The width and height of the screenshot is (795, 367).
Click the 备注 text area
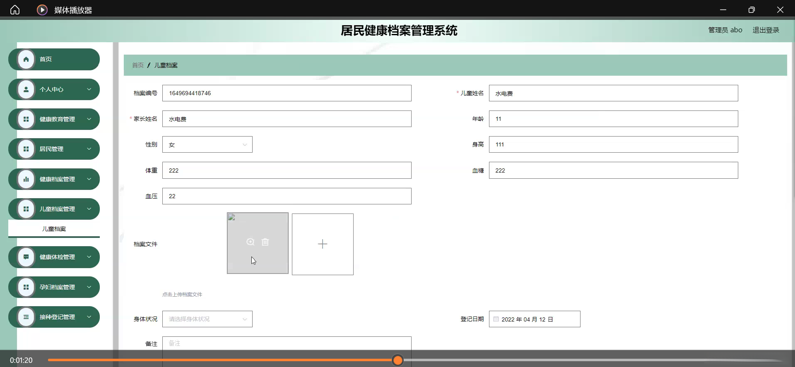coord(287,351)
